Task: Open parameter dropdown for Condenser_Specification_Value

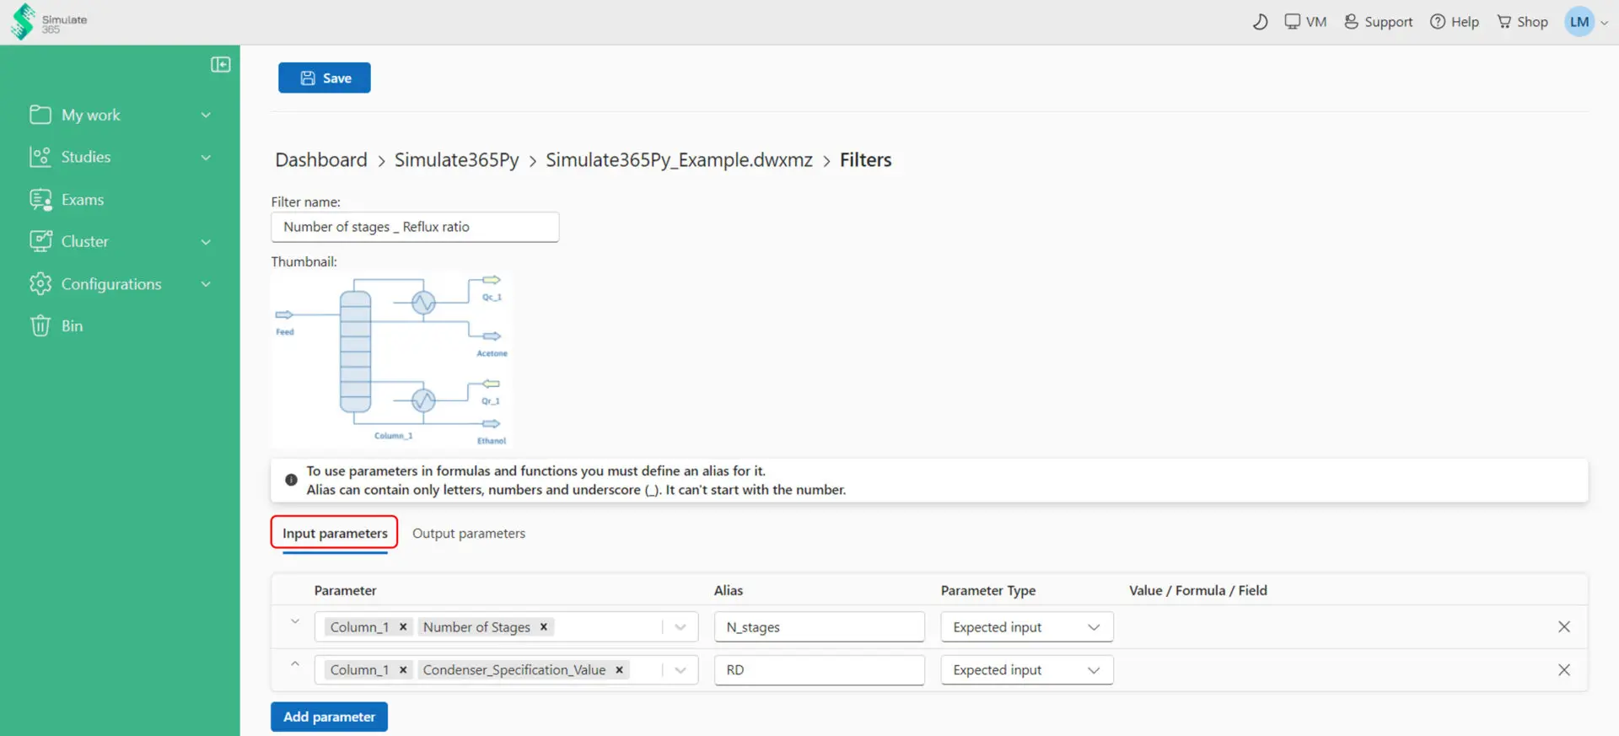Action: 680,670
